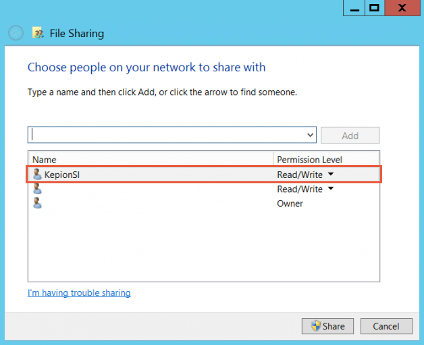Image resolution: width=424 pixels, height=345 pixels.
Task: Click the user icon in the Owner row
Action: tap(37, 203)
